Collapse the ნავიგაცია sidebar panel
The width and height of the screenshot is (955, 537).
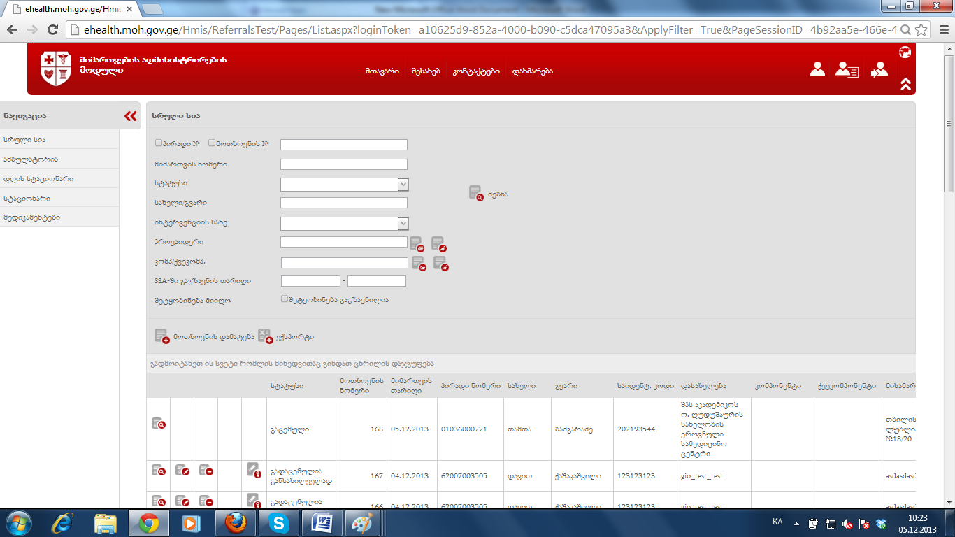click(130, 116)
